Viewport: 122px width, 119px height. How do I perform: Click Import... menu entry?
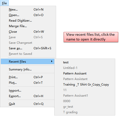tap(28, 91)
